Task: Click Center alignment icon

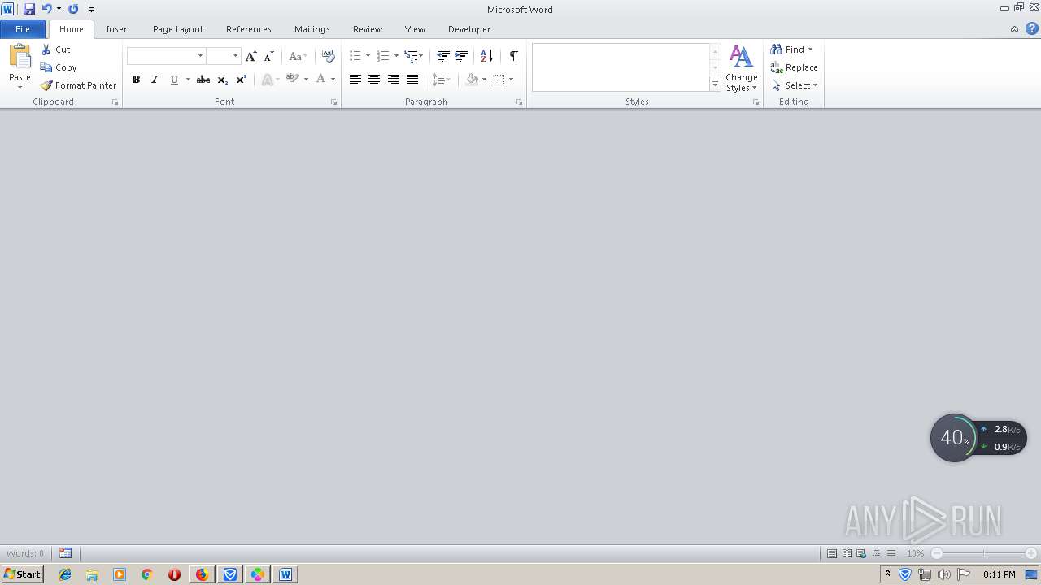Action: point(374,80)
